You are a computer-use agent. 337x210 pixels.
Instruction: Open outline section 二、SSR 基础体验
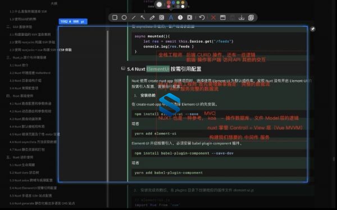click(19, 27)
